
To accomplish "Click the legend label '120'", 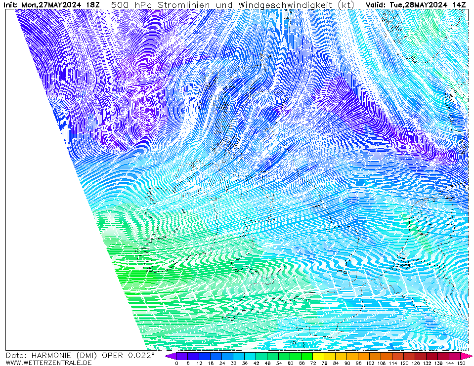I will [404, 363].
